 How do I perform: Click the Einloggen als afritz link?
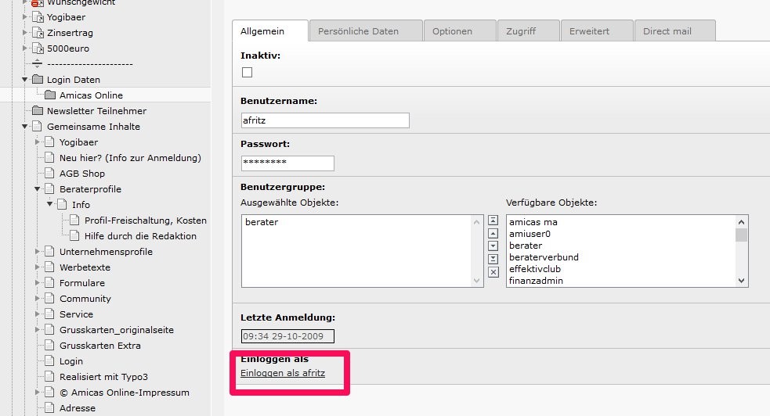pos(282,374)
